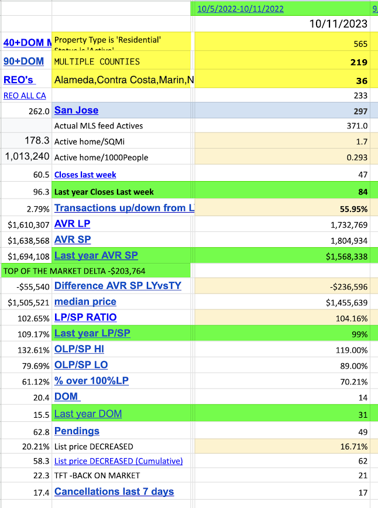Screen dimensions: 378x508
Task: Open the 10/5/2022-10/11/2022 date range link
Action: point(240,9)
